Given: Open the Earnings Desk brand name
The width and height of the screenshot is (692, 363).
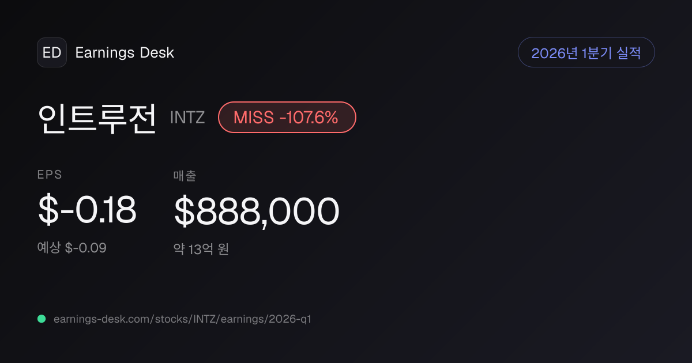Looking at the screenshot, I should 125,52.
